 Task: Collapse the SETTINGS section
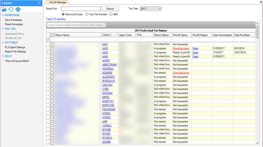[3, 42]
